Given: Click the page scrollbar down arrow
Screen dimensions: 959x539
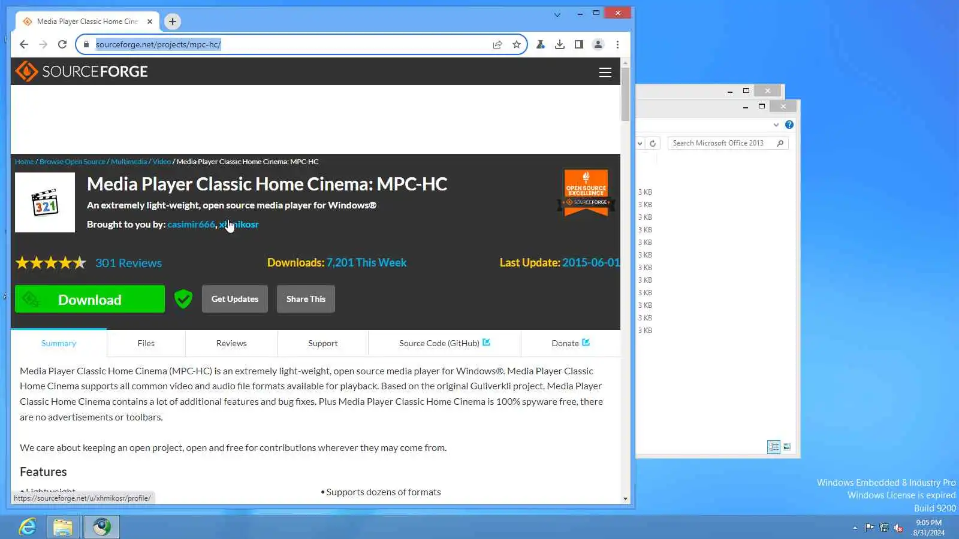Looking at the screenshot, I should pos(625,498).
